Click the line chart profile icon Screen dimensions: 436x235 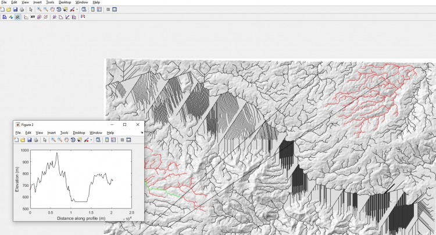(x=26, y=17)
